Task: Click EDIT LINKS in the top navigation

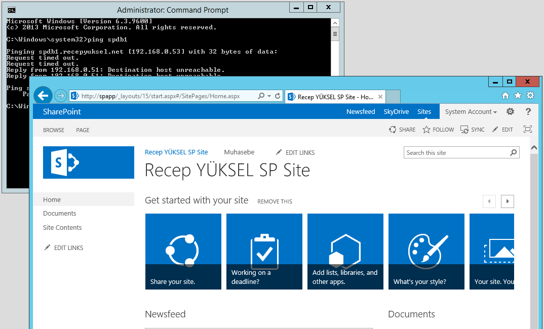Action: coord(295,152)
